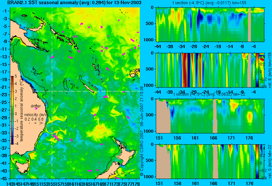This screenshot has height=186, width=272.
Task: Click latitude axis label '-11' on map
Action: point(4,49)
